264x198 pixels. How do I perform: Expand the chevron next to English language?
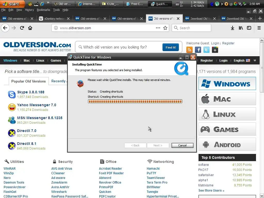(255, 60)
